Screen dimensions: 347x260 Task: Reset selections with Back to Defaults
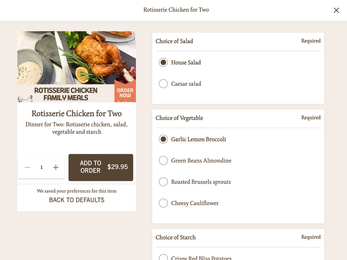click(77, 200)
